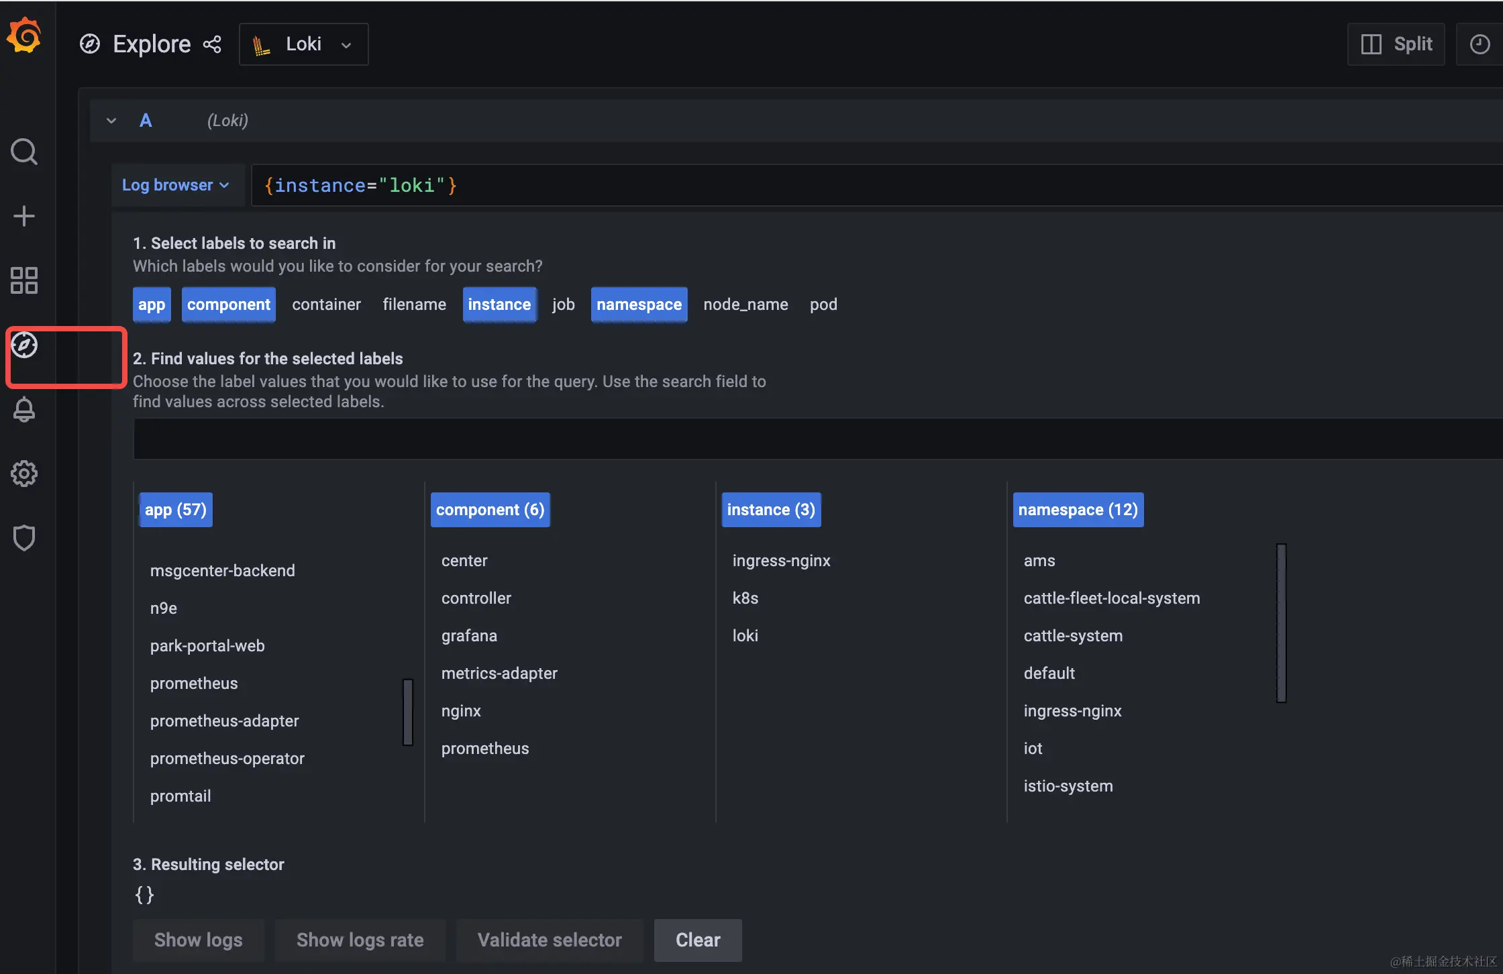Collapse query row A with chevron
The width and height of the screenshot is (1503, 974).
(111, 121)
